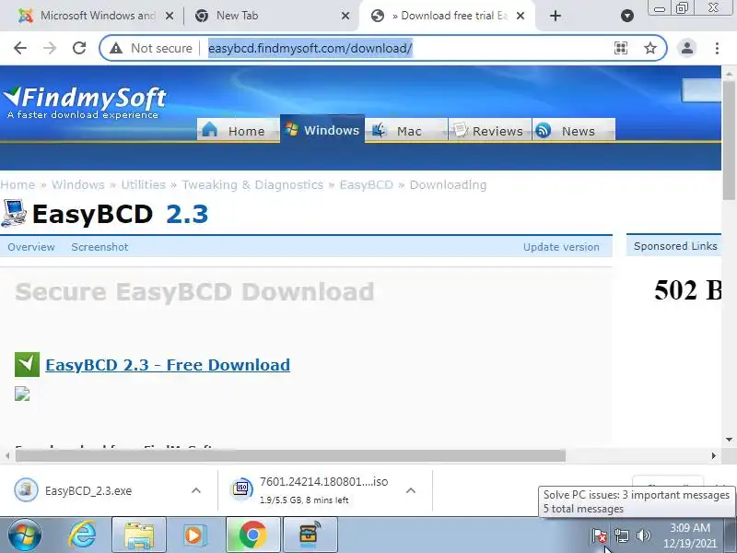
Task: Go back using the browser back arrow
Action: click(20, 48)
